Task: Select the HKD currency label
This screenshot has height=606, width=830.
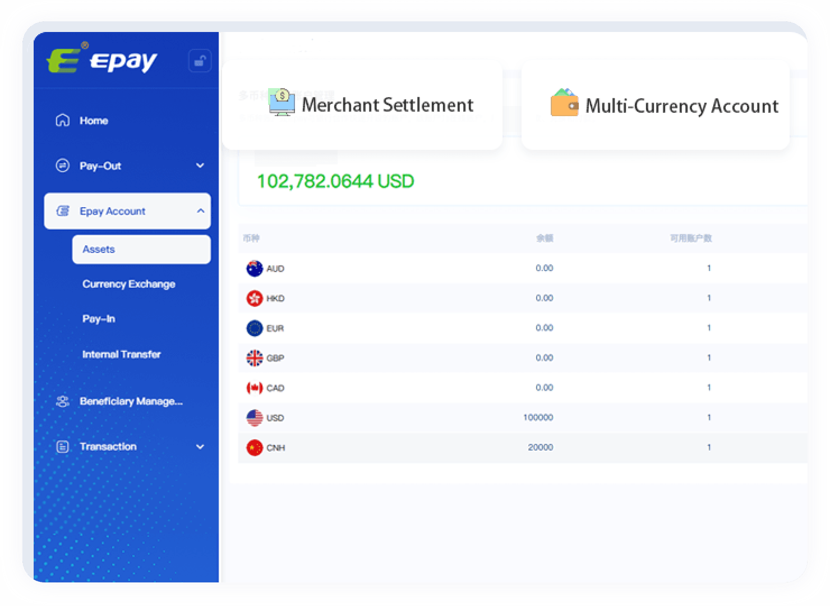Action: [275, 299]
